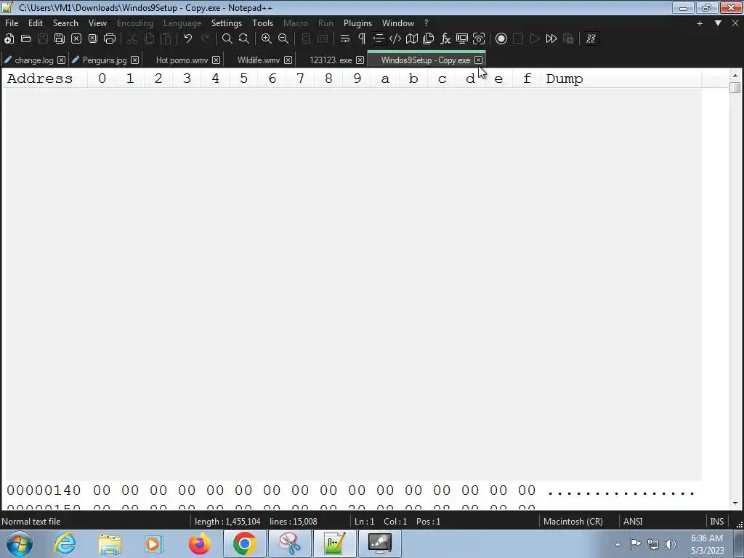Open the user-defined language code icon
Viewport: 744px width, 558px height.
tap(395, 39)
